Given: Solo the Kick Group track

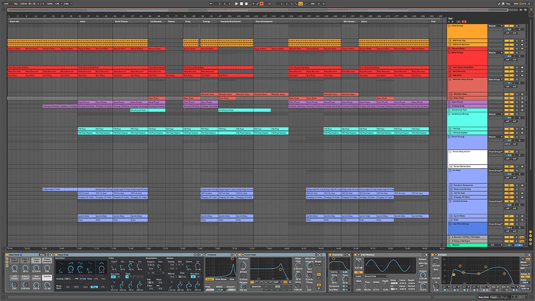Looking at the screenshot, I should [517, 26].
